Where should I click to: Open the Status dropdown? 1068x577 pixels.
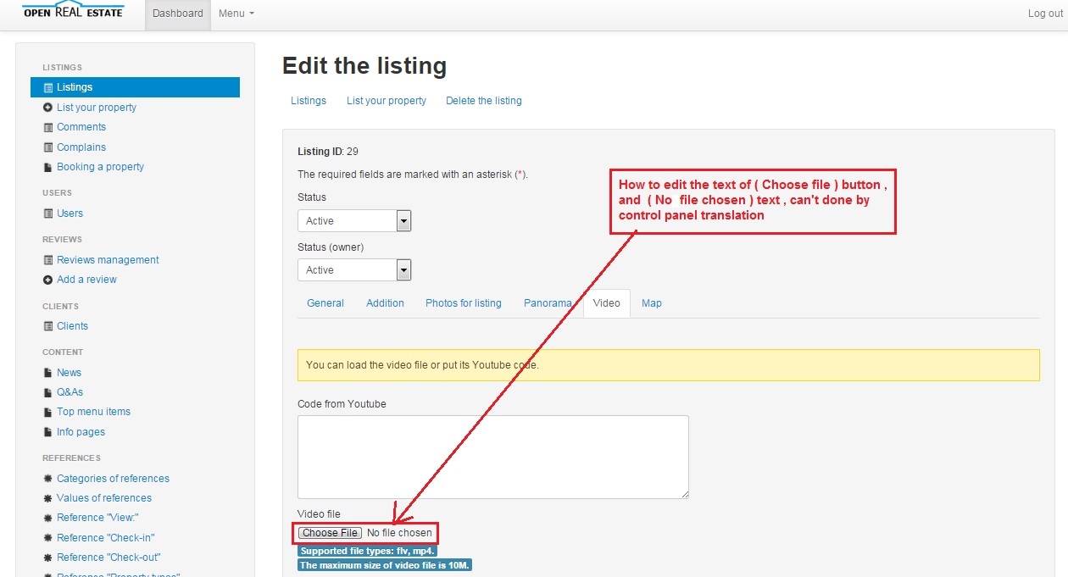click(353, 221)
